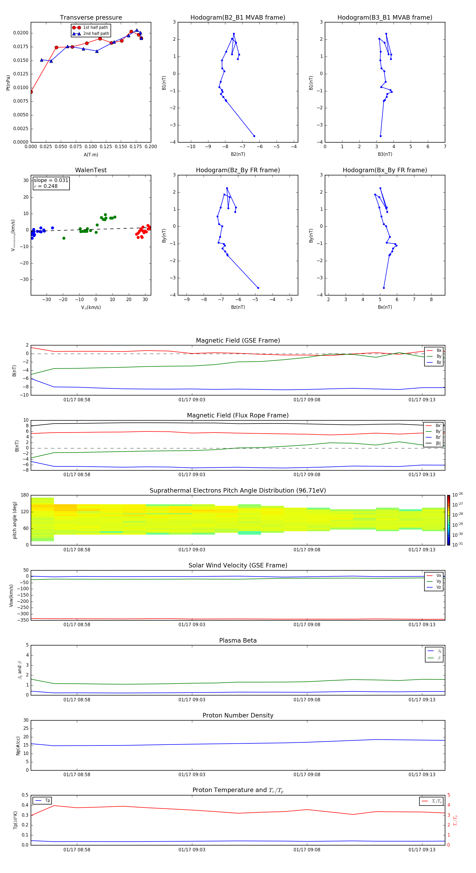The image size is (476, 873).
Task: Click the "Magnetic Field (Flux Rope Frame)" title
Action: coord(238,416)
